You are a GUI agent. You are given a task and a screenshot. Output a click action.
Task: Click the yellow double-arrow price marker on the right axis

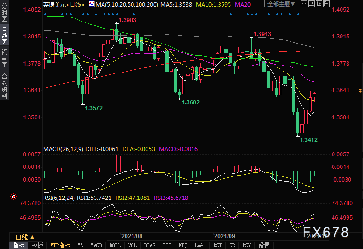click(360, 91)
